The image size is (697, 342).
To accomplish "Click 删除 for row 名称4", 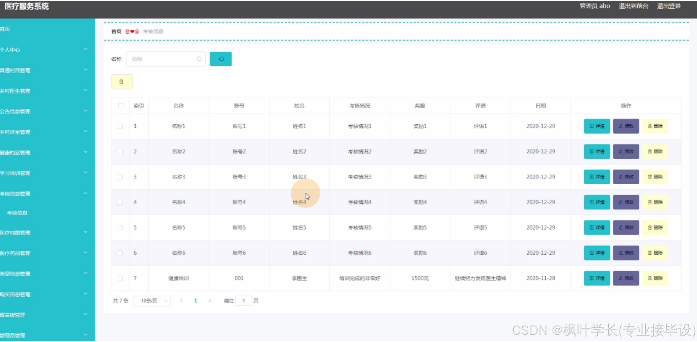I will [655, 202].
